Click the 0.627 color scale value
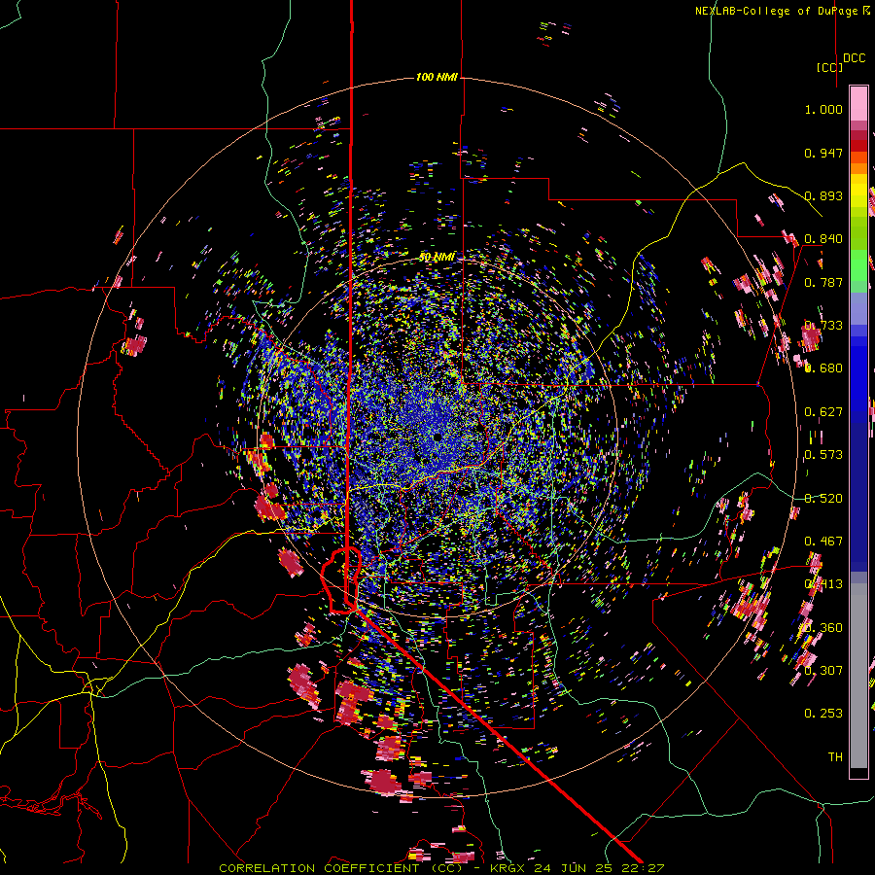Image resolution: width=875 pixels, height=875 pixels. [x=823, y=412]
